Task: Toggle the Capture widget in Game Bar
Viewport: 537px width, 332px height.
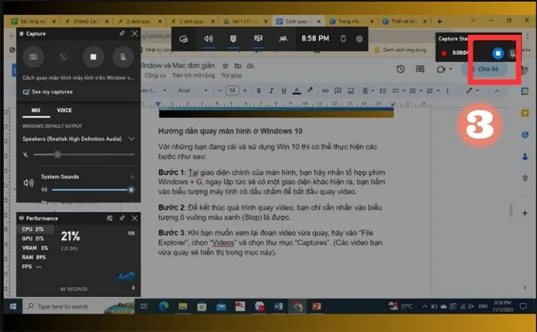Action: point(233,39)
